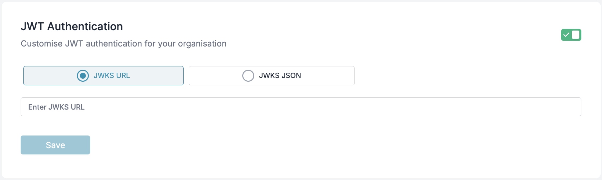Toggle the JWT Authentication switch off

tap(571, 35)
